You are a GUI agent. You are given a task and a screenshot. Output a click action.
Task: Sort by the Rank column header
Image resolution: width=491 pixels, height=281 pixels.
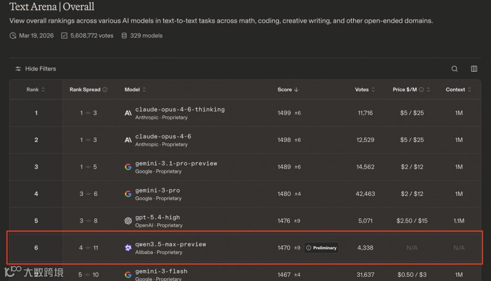pos(36,90)
